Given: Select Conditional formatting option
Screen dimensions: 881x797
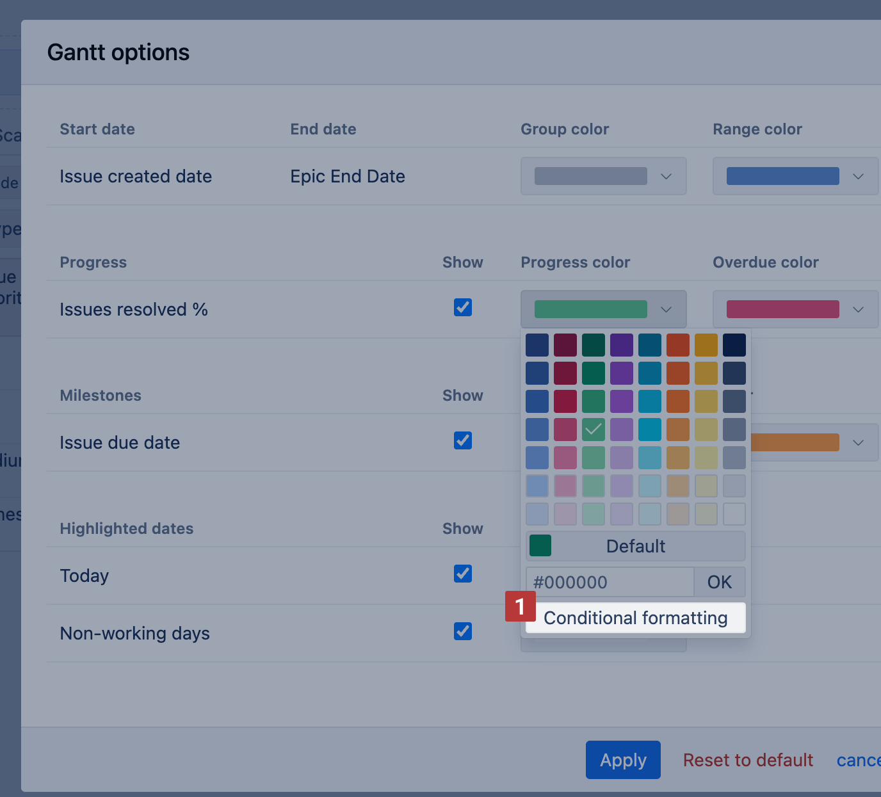Looking at the screenshot, I should [x=635, y=618].
